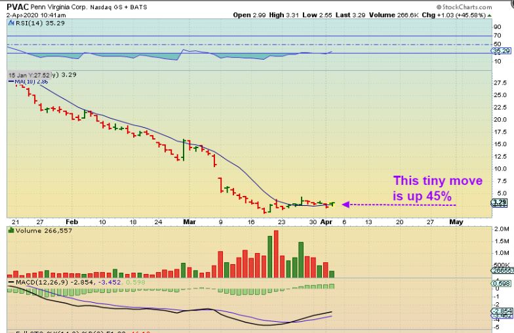Click the 0.598 MACD axis value tag
The image size is (514, 333).
click(x=501, y=283)
